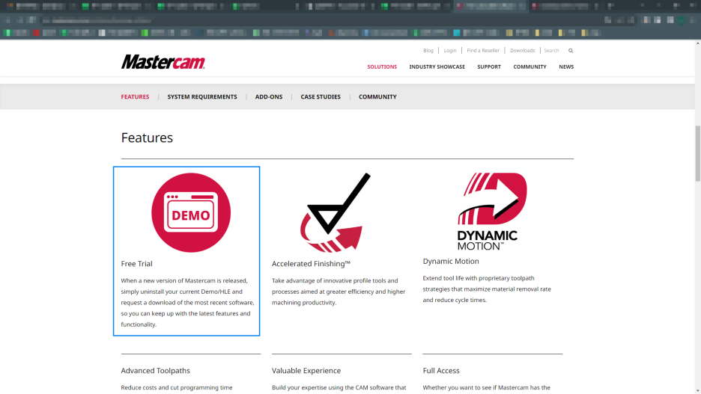The image size is (701, 394).
Task: Open the Blog link
Action: point(428,51)
